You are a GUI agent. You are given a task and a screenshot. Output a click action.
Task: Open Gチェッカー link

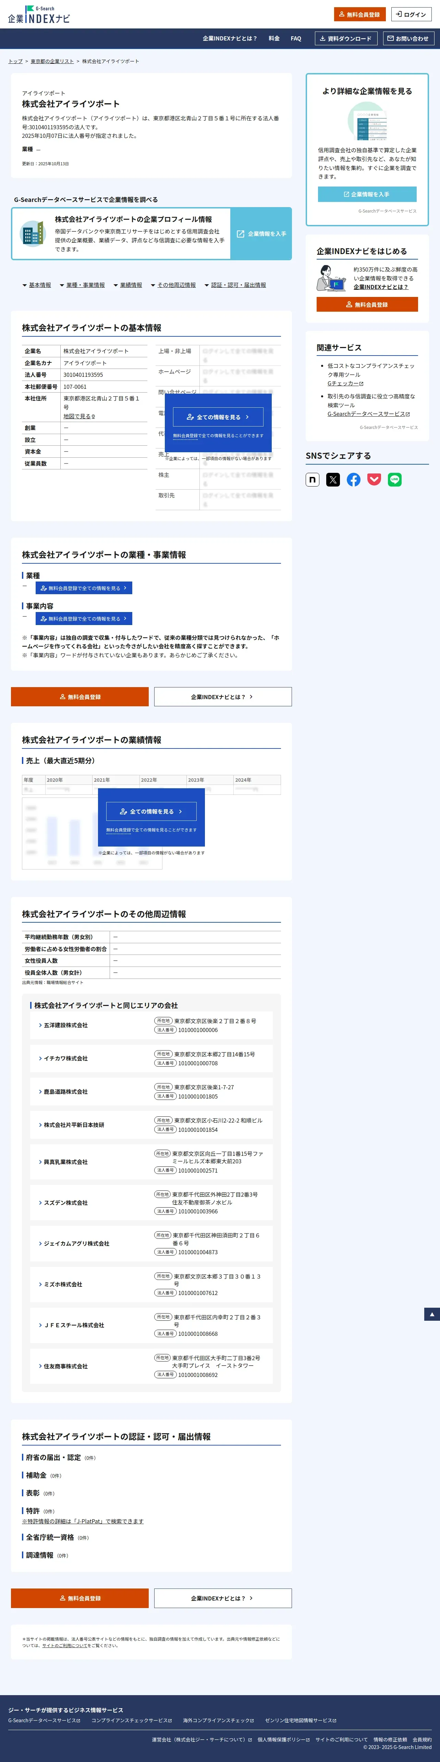345,384
